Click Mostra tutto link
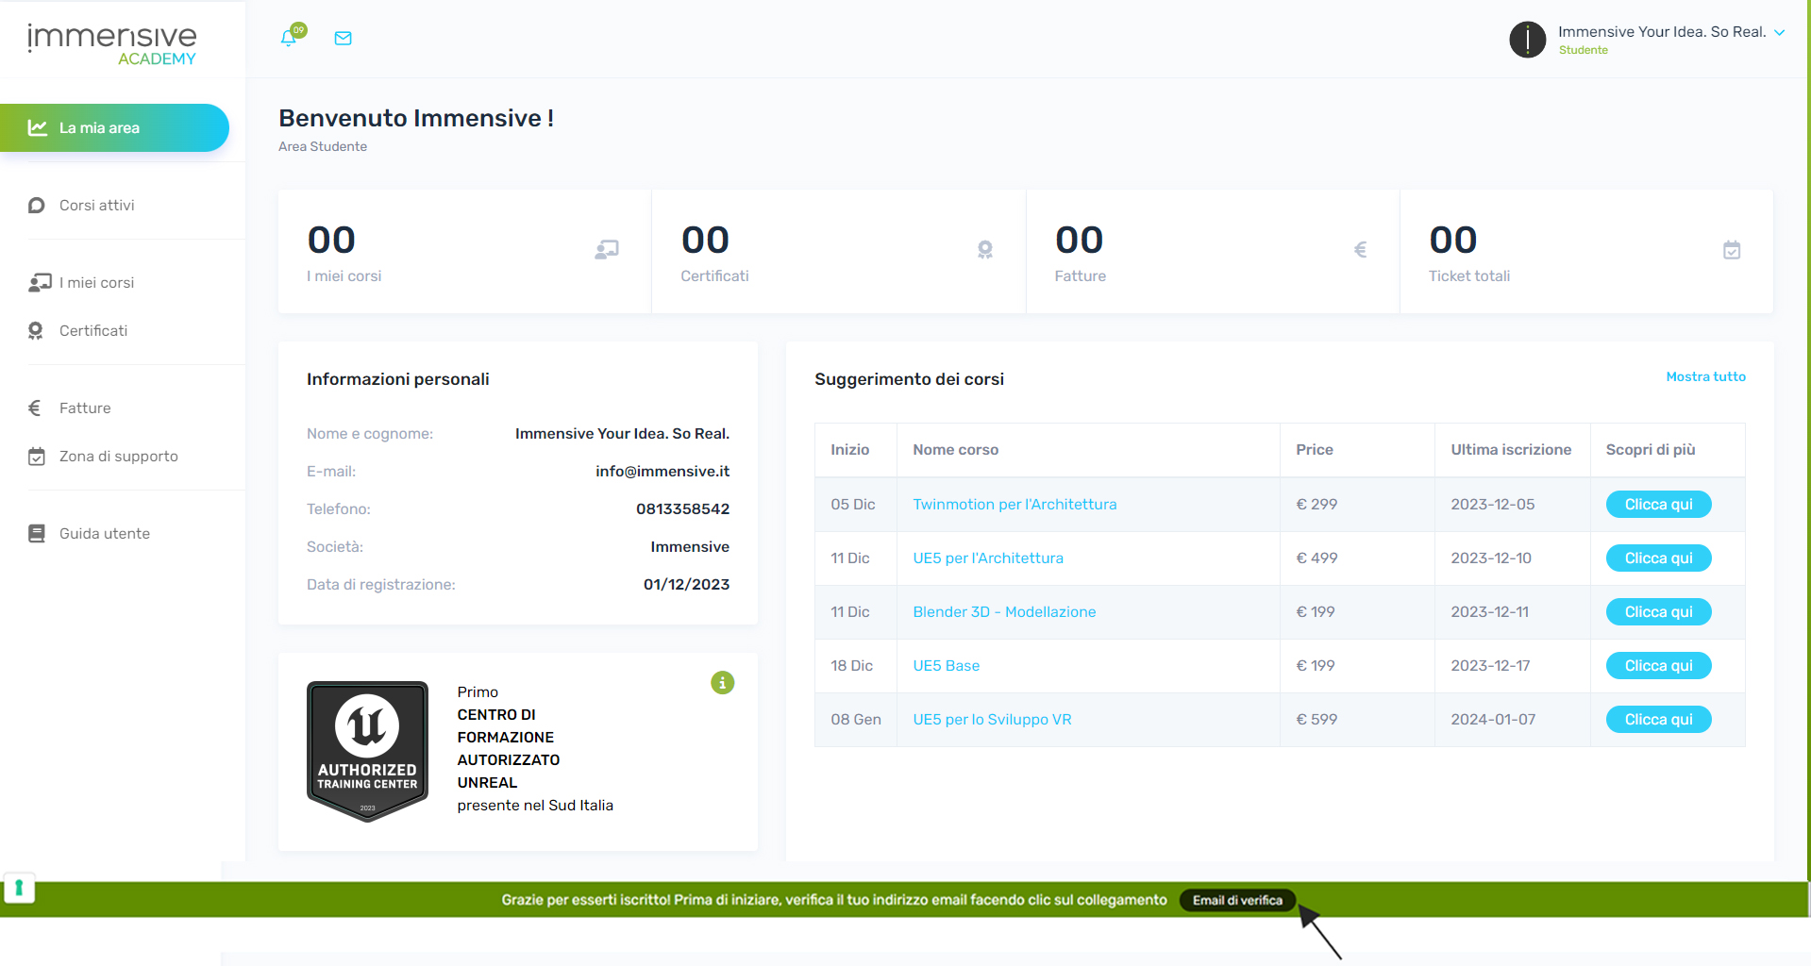Screen dimensions: 1811x966 pos(1705,376)
